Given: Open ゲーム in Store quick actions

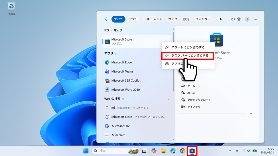Looking at the screenshot, I should click(191, 86).
